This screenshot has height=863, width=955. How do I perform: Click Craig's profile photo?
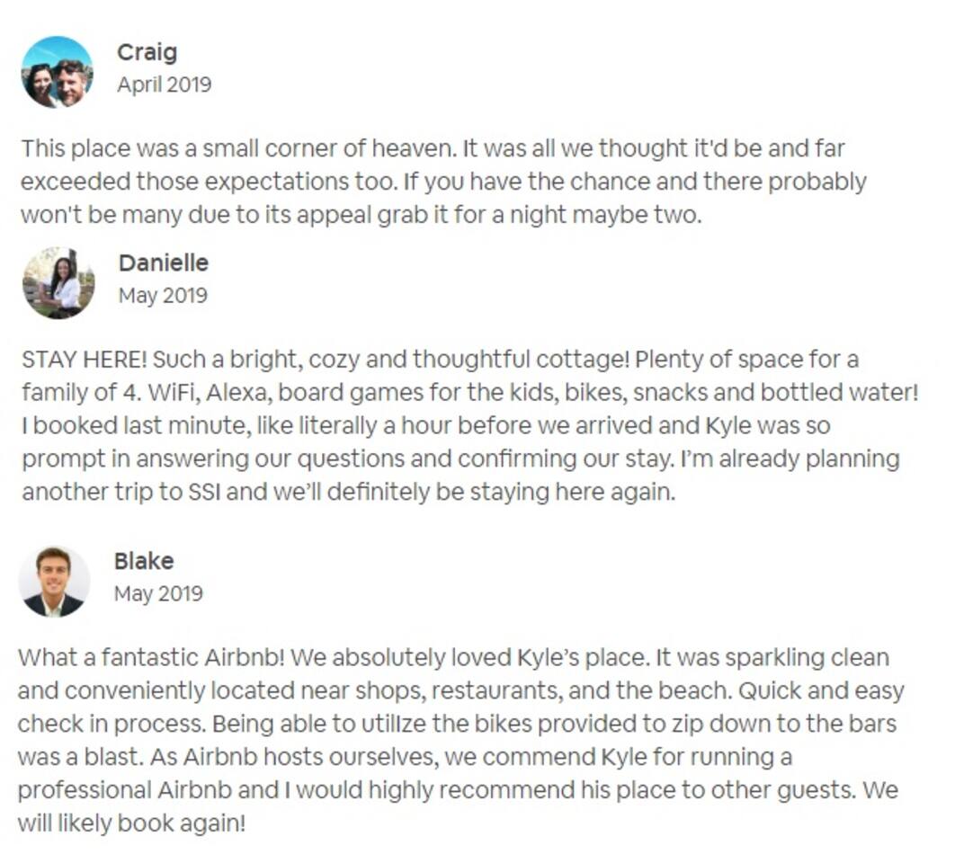tap(58, 72)
